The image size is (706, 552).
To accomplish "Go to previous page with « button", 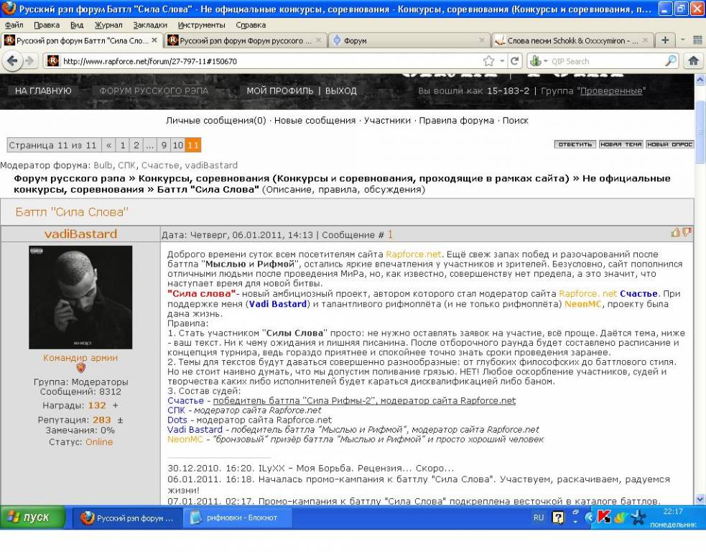I will pos(108,145).
